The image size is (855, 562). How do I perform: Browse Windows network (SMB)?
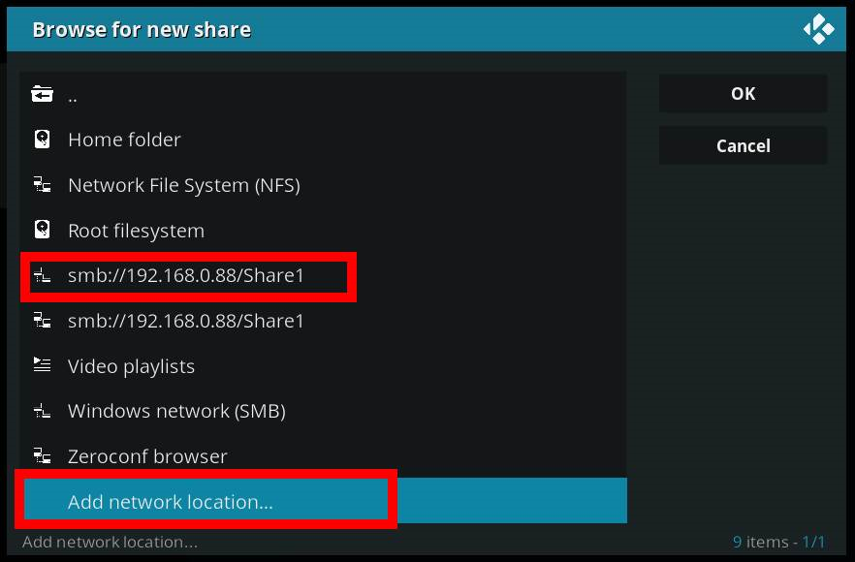pos(176,411)
